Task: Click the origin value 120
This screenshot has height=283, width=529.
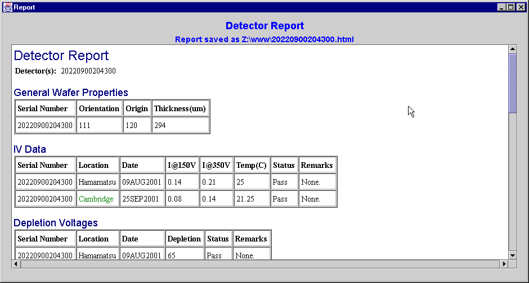Action: (131, 126)
